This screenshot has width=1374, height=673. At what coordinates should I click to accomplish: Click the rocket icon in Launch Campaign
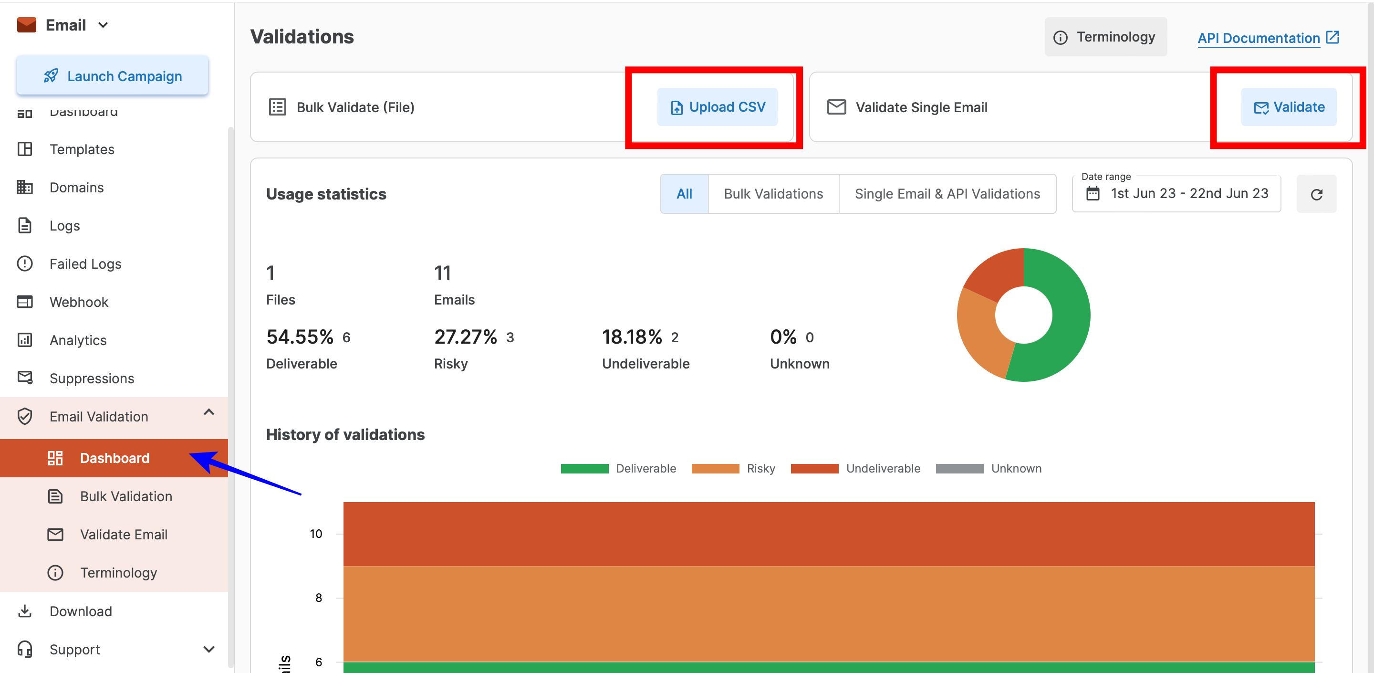tap(51, 76)
